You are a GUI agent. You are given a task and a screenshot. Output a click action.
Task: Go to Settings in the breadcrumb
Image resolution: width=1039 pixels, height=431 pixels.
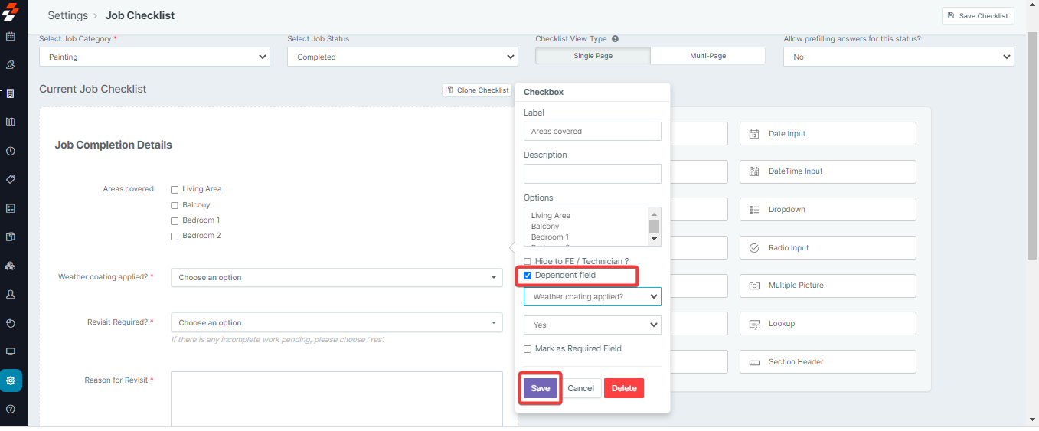pos(67,15)
